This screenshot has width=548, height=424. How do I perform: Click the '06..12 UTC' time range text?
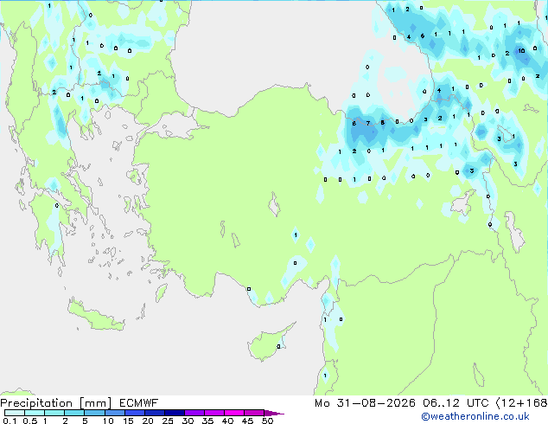click(456, 403)
